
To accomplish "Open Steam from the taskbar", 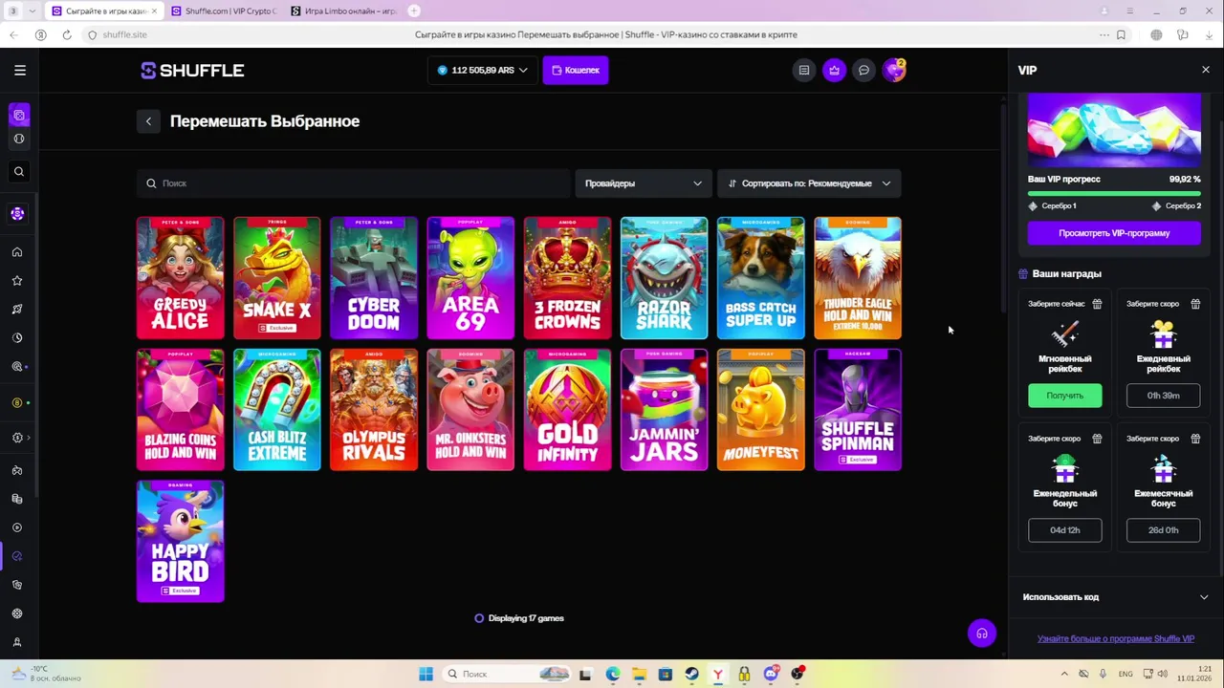I will [x=691, y=674].
